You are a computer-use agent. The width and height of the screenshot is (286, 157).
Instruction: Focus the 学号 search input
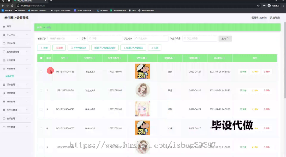[105, 38]
